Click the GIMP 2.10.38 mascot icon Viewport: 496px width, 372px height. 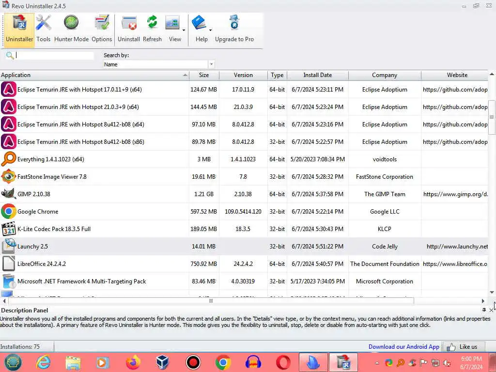coord(9,194)
